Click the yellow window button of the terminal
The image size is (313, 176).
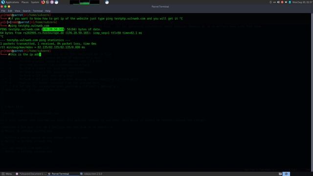[9, 6]
